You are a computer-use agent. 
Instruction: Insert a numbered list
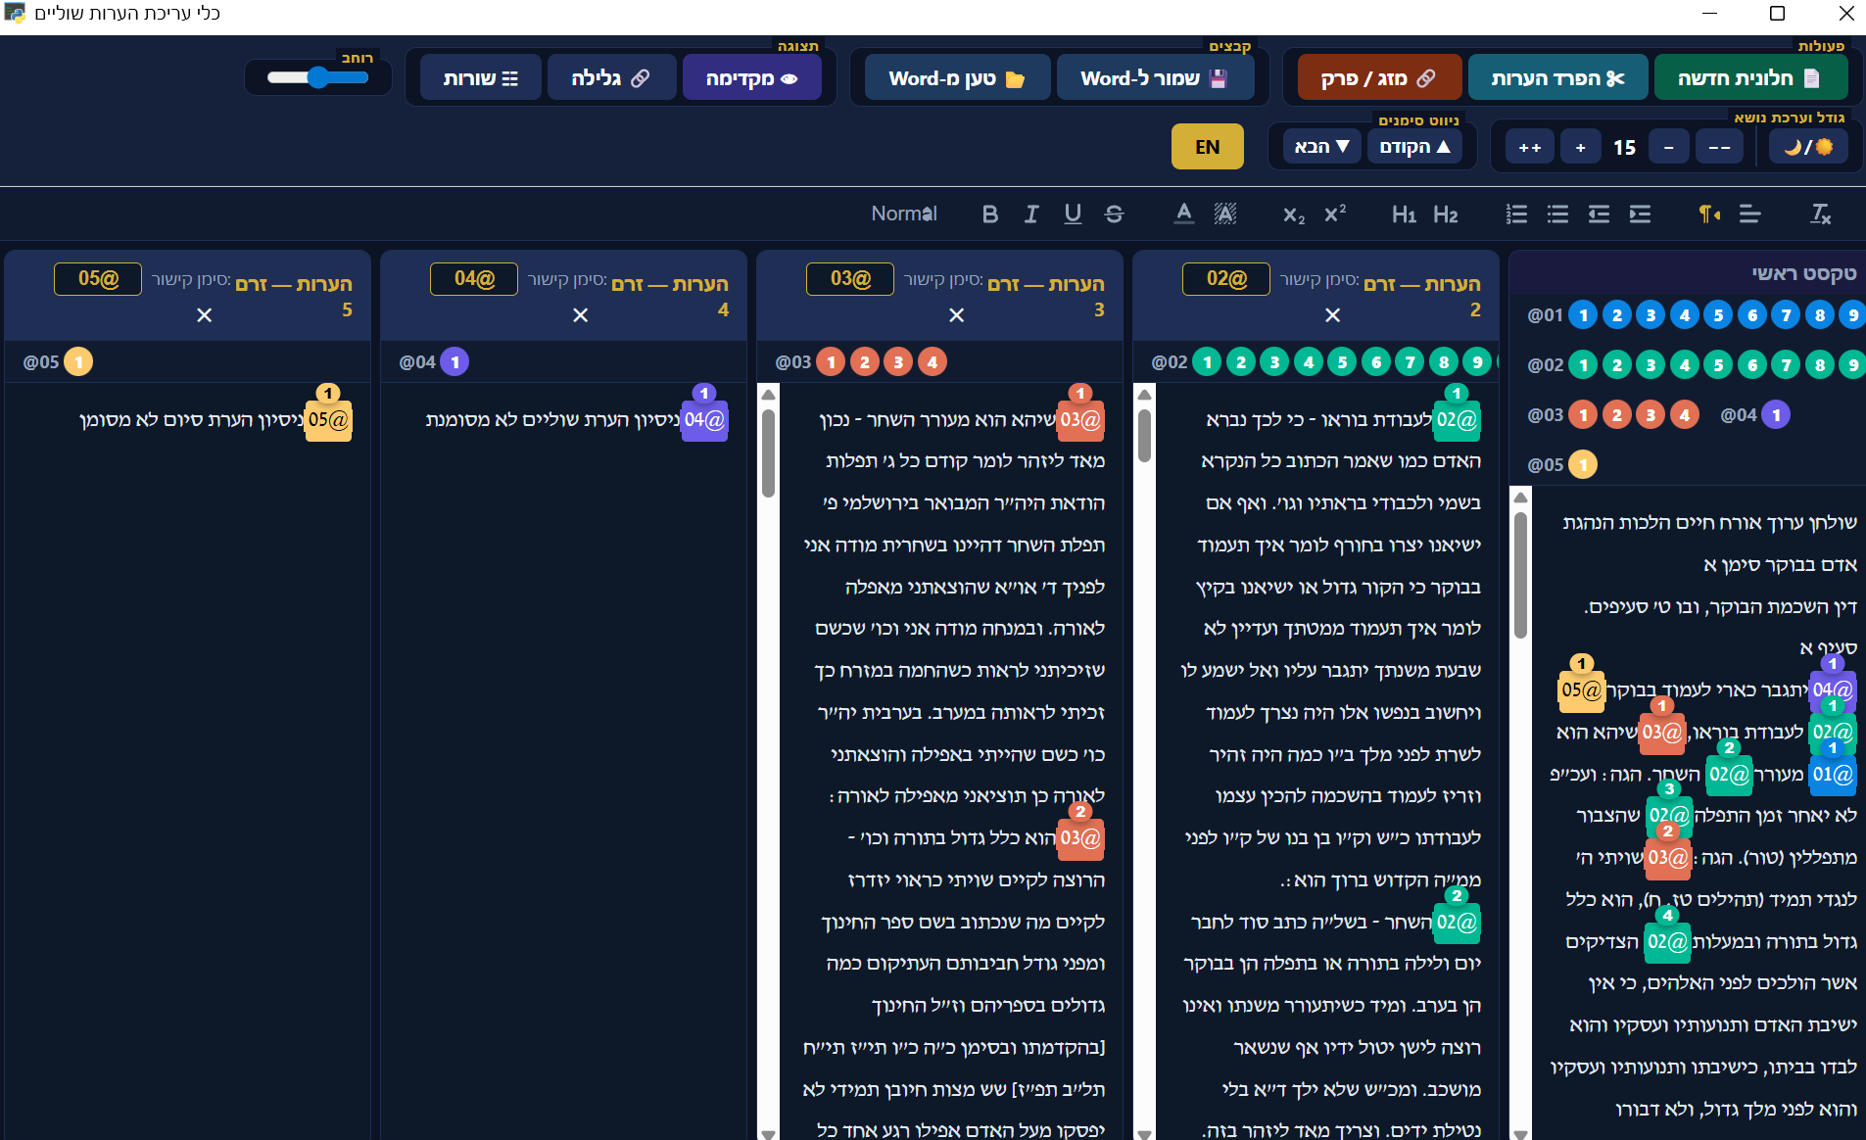tap(1517, 214)
